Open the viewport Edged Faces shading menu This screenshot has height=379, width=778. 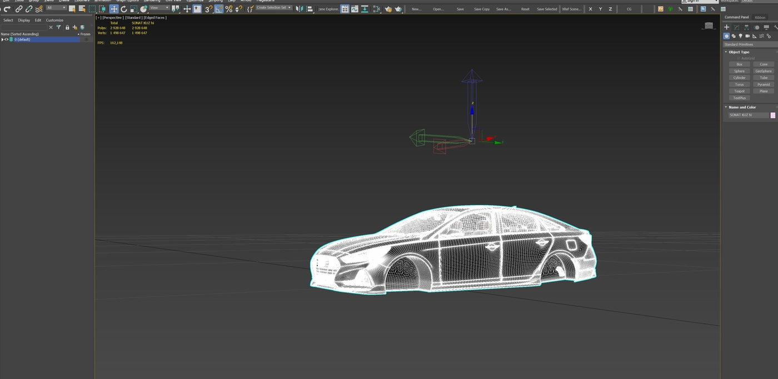pos(155,17)
